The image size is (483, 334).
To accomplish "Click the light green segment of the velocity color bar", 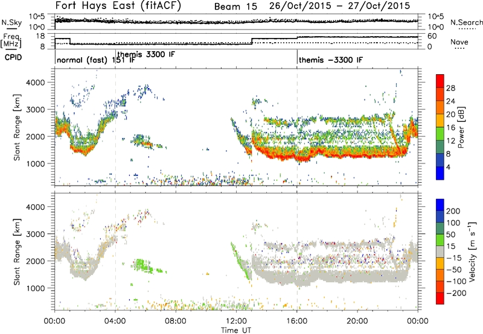I will click(x=440, y=240).
